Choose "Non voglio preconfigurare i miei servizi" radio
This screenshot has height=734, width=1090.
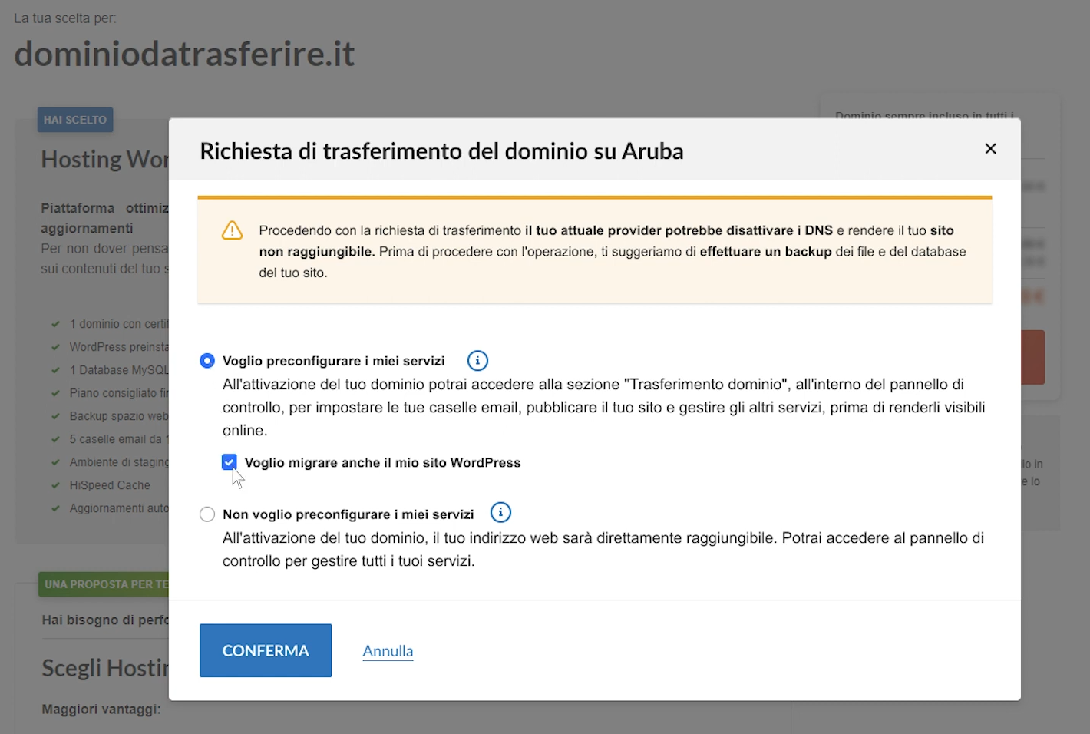(207, 514)
